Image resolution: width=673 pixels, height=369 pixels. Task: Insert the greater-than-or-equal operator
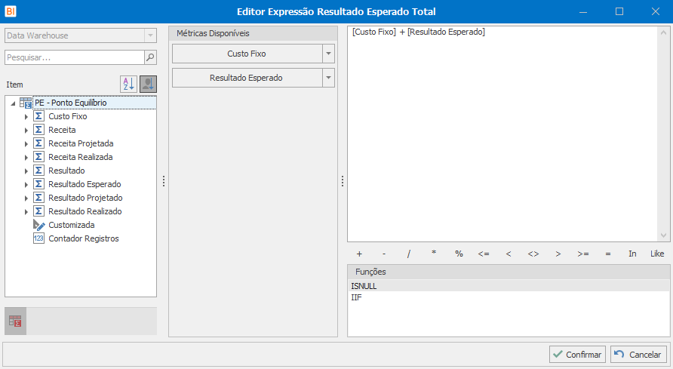point(583,254)
